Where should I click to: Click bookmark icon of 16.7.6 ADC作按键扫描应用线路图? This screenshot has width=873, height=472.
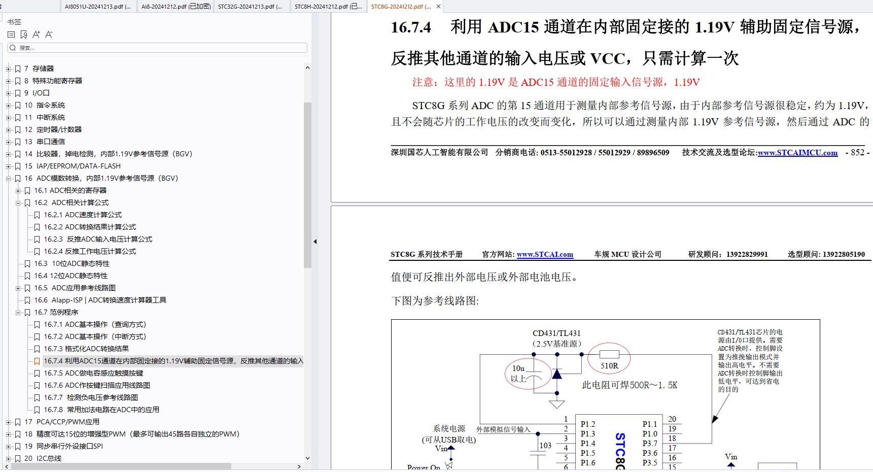(x=37, y=385)
